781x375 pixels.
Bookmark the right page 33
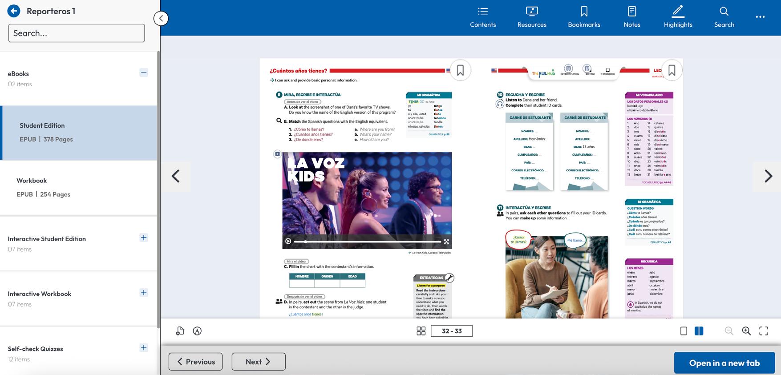(672, 70)
